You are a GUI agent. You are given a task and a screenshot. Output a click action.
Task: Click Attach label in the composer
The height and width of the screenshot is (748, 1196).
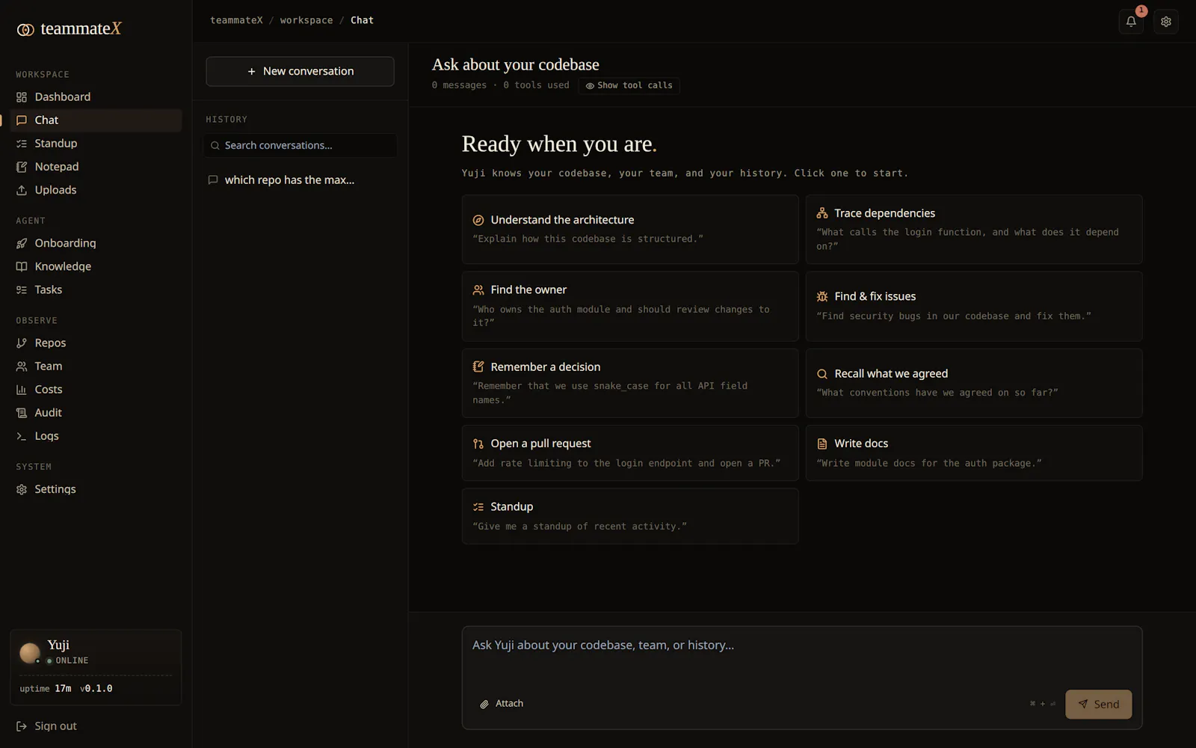[509, 704]
